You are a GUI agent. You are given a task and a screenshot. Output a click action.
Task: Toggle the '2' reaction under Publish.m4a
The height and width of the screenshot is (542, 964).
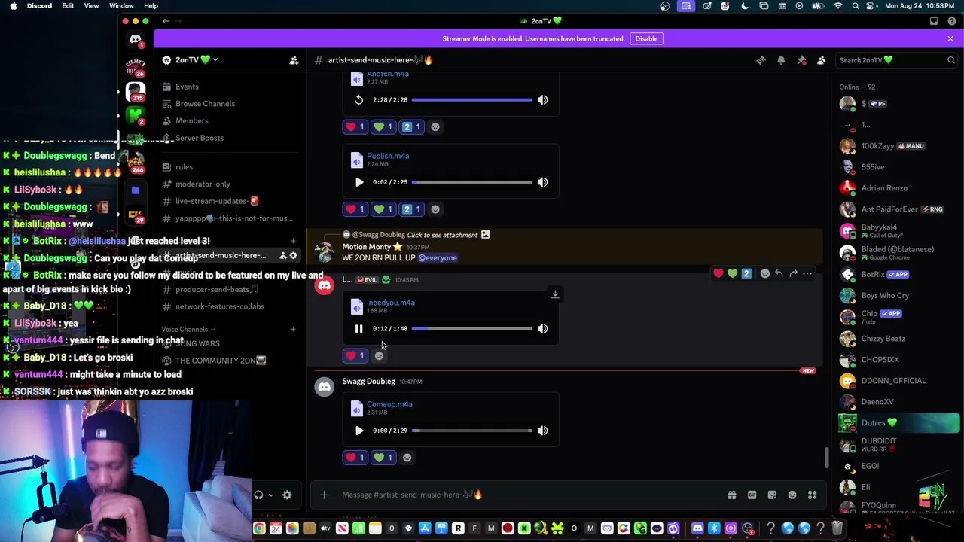(412, 209)
